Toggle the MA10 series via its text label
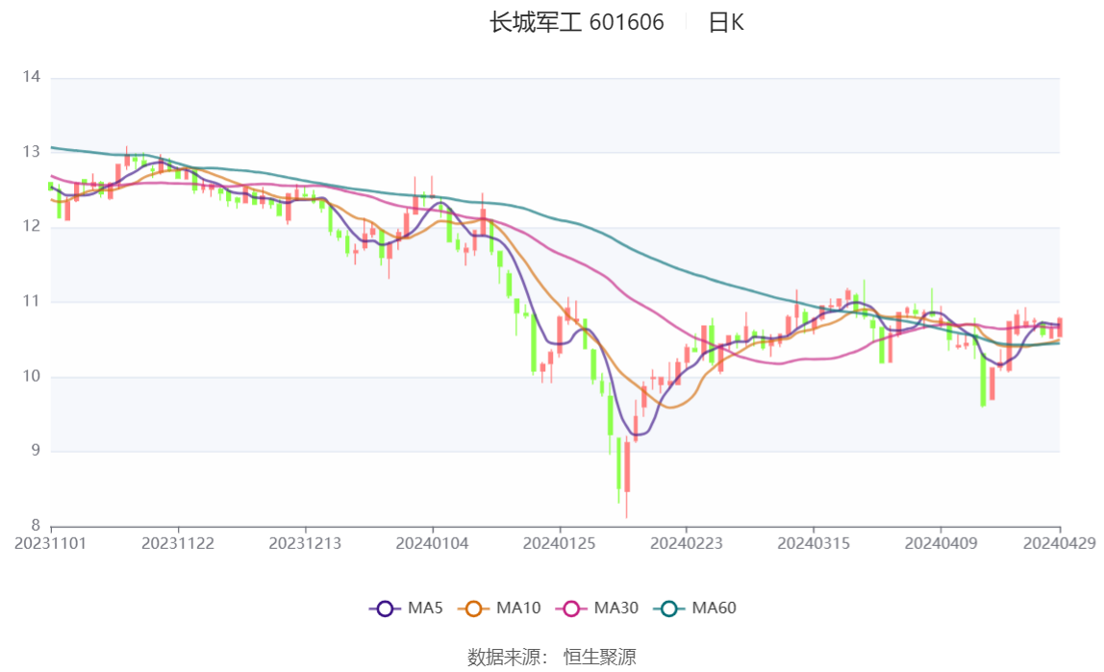 [518, 608]
